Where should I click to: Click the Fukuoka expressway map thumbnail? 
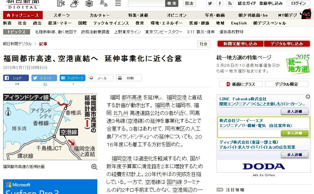[x=50, y=127]
